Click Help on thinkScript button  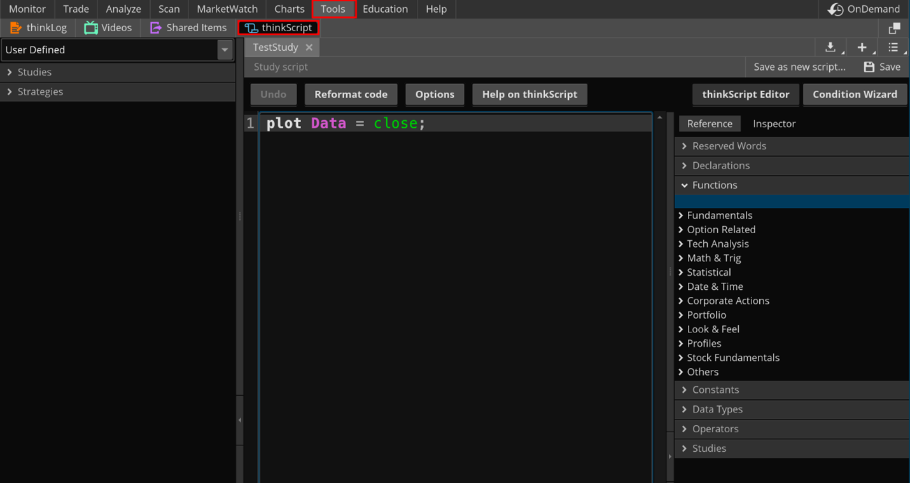point(529,94)
